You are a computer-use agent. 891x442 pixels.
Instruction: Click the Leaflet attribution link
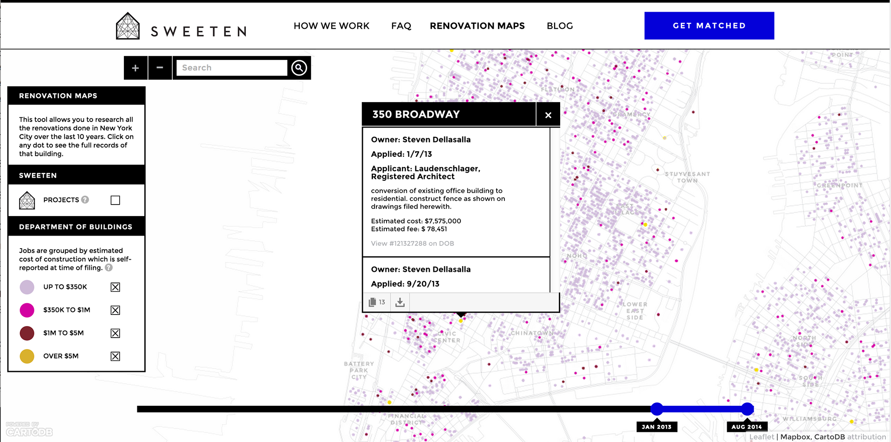click(762, 436)
